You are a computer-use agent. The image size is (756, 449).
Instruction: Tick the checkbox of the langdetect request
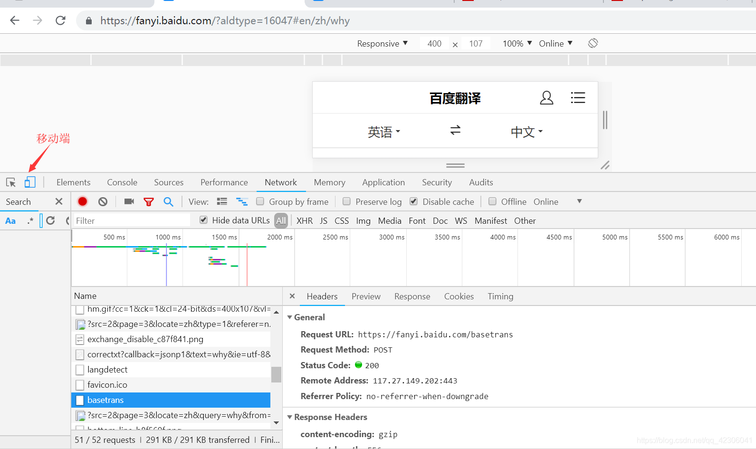[x=80, y=370]
